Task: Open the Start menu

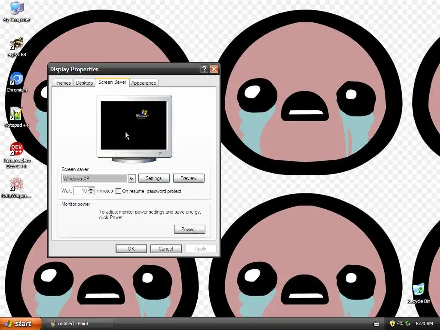Action: [21, 324]
